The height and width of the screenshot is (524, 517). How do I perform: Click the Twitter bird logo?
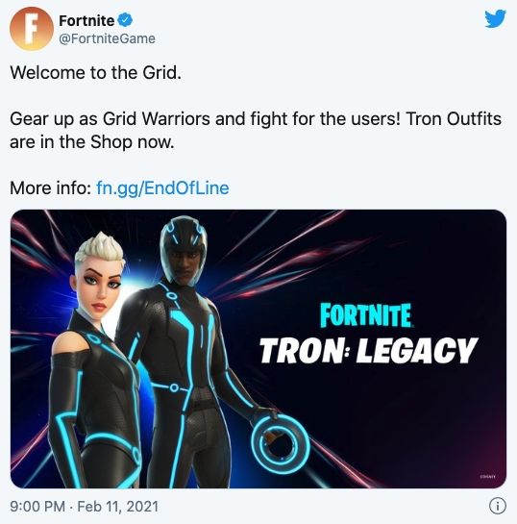tap(495, 18)
